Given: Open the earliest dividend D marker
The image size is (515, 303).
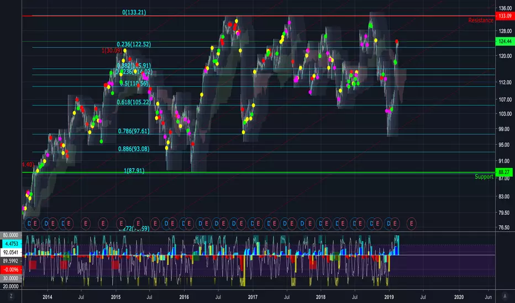Looking at the screenshot, I should tap(29, 224).
